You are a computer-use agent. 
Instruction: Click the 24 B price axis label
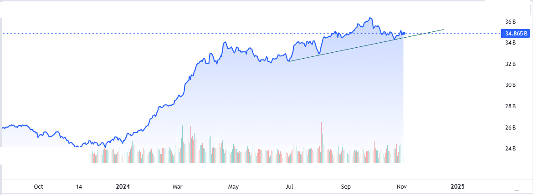click(510, 149)
